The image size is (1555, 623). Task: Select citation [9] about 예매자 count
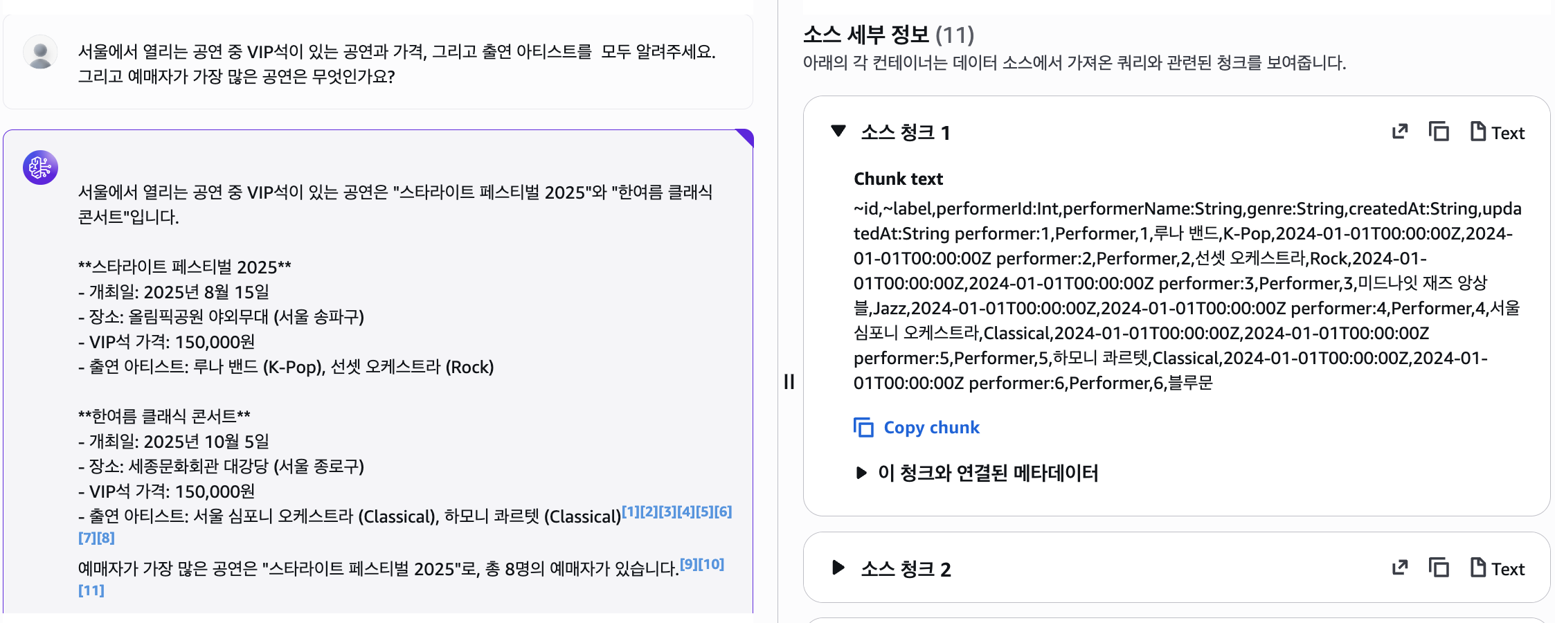click(689, 564)
